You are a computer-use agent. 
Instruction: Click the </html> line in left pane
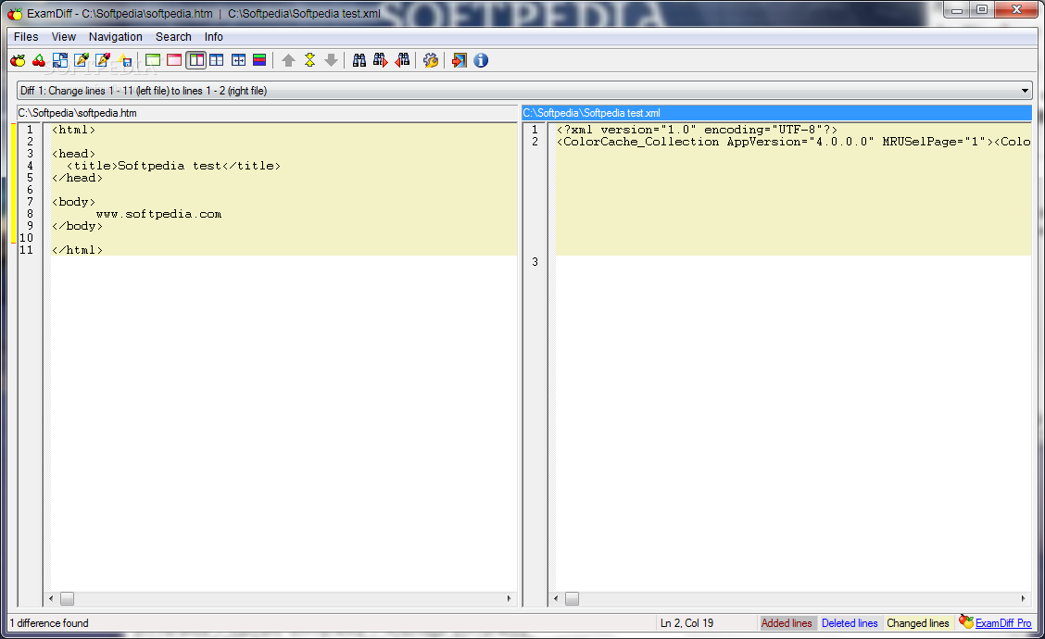click(x=77, y=250)
